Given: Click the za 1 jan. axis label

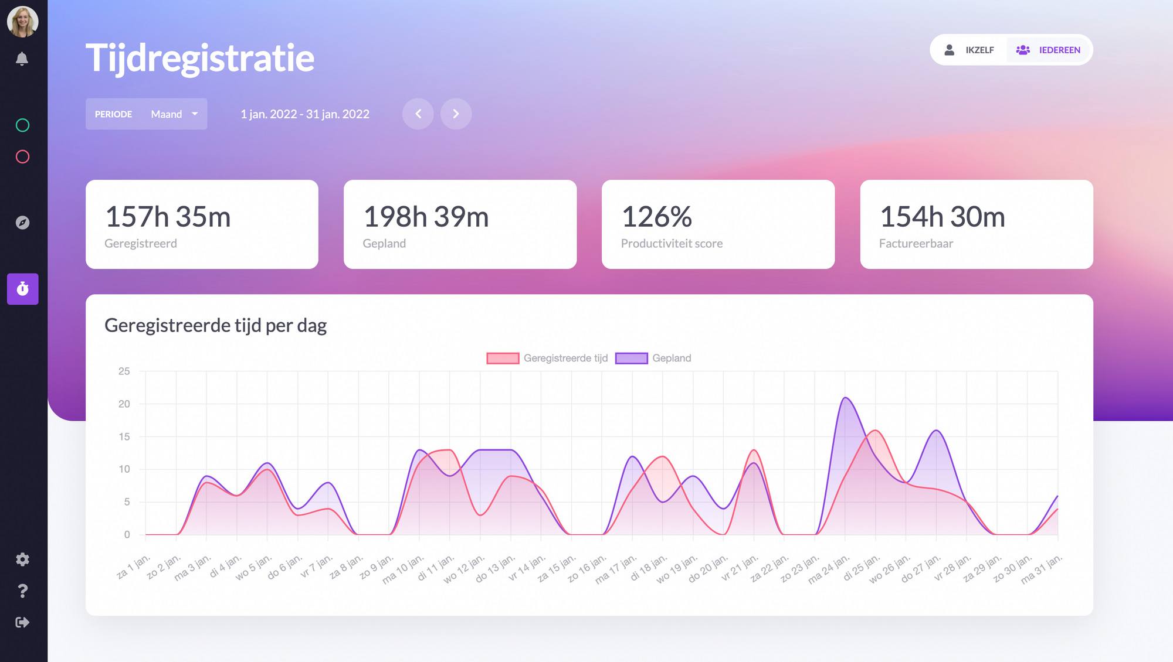Looking at the screenshot, I should pyautogui.click(x=134, y=567).
